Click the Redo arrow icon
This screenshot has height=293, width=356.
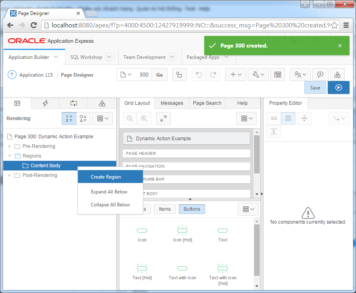click(x=213, y=75)
